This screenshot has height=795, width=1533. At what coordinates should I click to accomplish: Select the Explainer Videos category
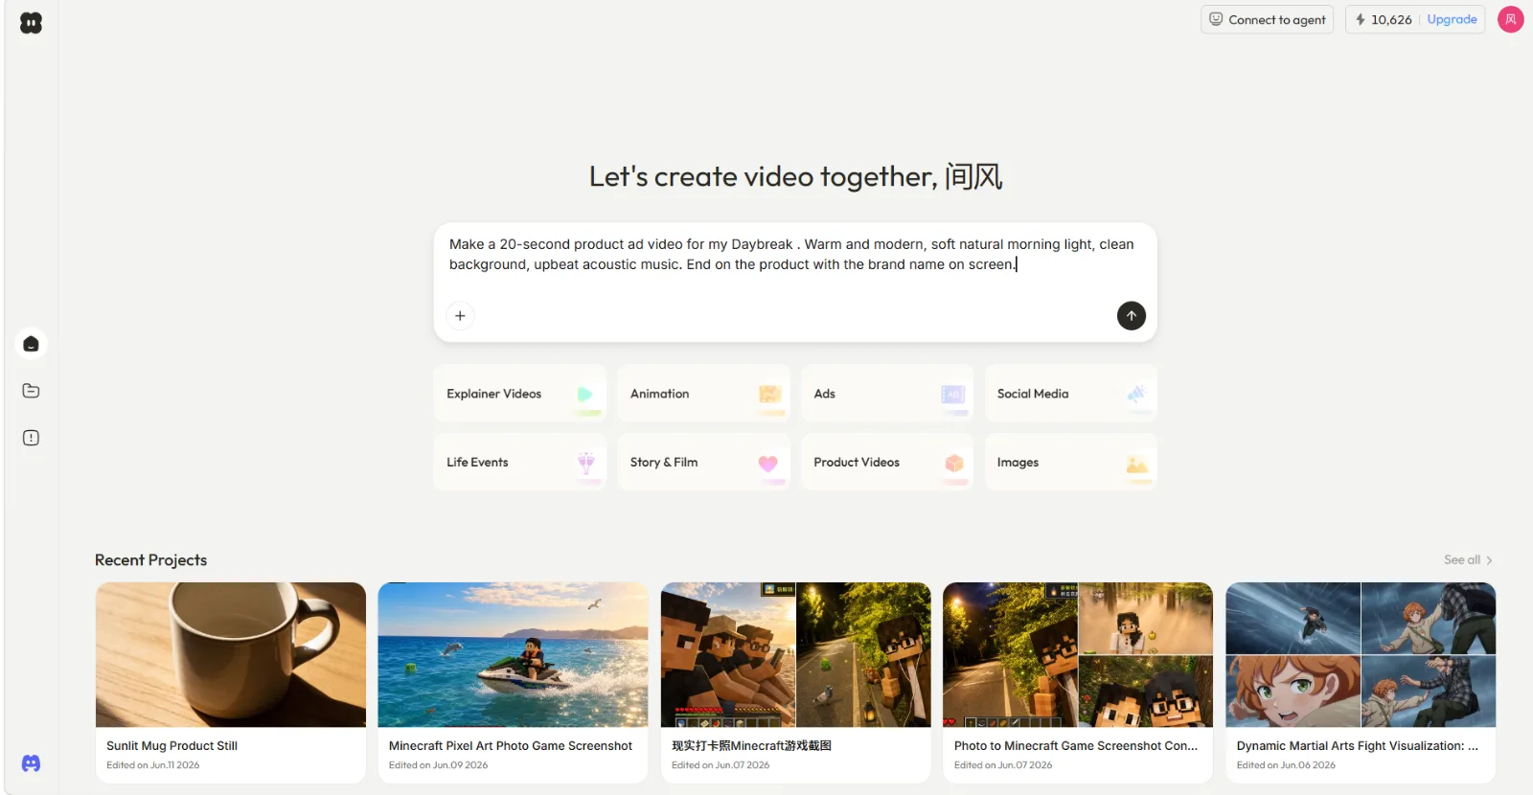pos(520,394)
